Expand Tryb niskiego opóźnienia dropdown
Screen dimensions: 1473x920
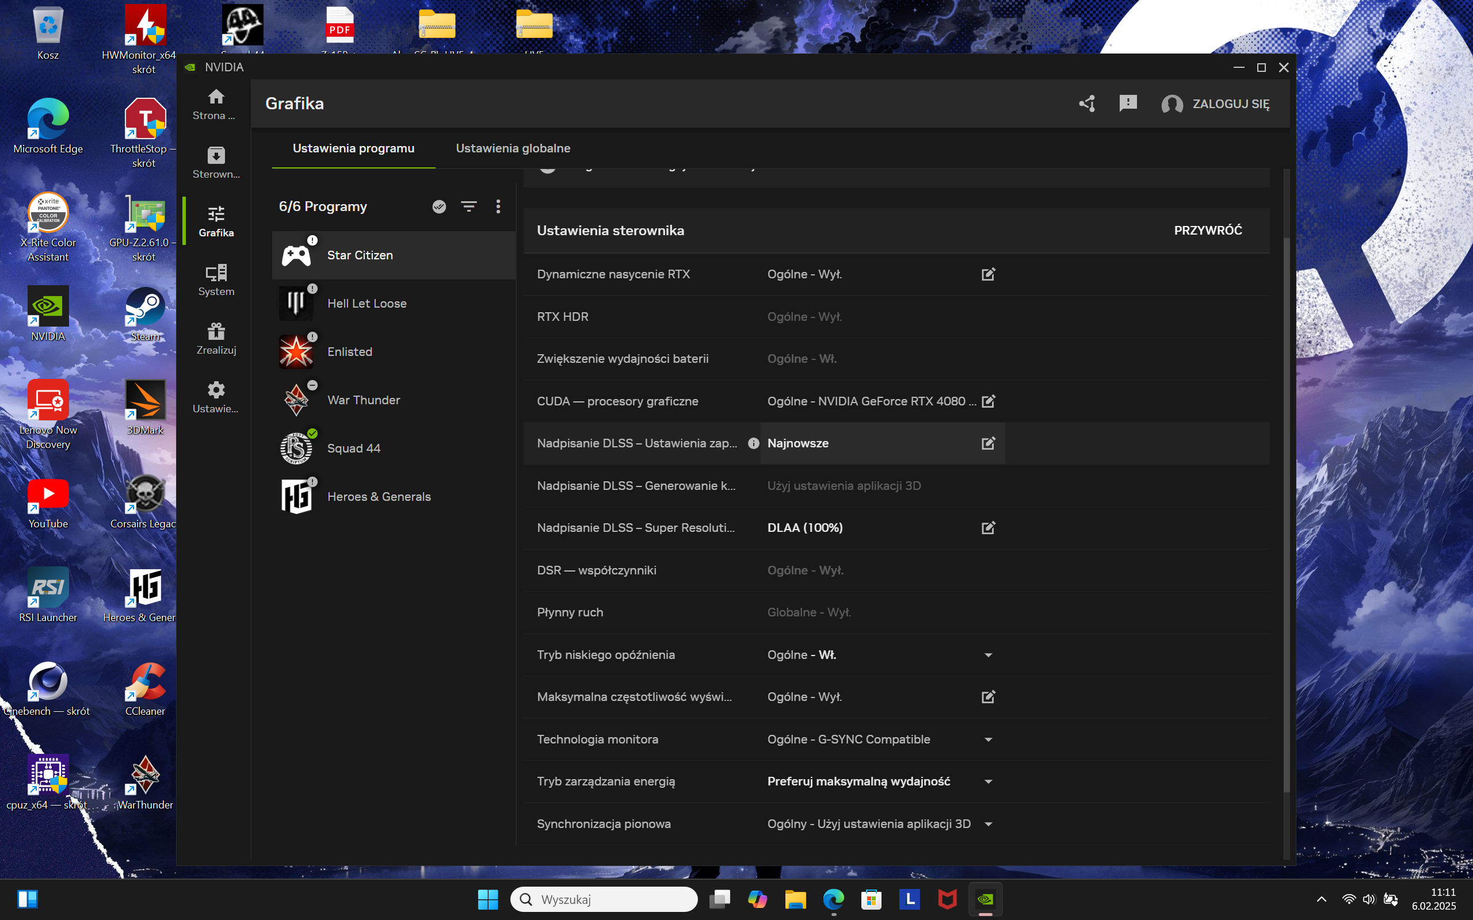coord(988,655)
